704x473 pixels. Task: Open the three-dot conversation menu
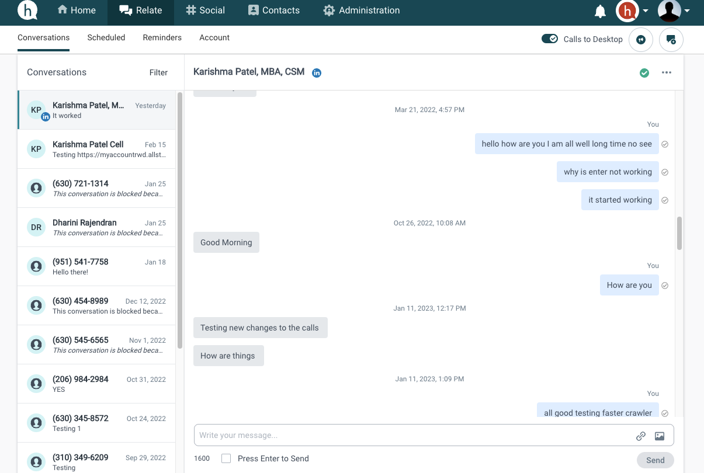point(667,72)
